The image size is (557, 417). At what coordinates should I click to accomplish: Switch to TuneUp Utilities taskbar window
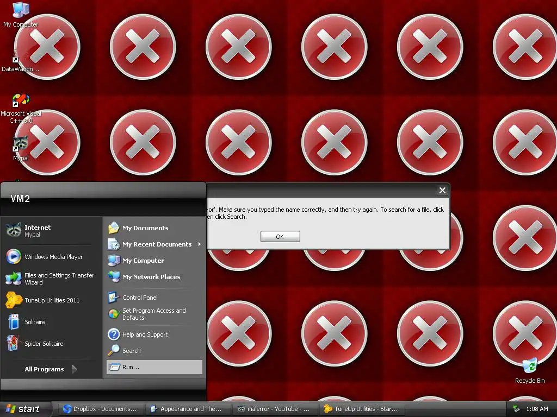pyautogui.click(x=362, y=409)
